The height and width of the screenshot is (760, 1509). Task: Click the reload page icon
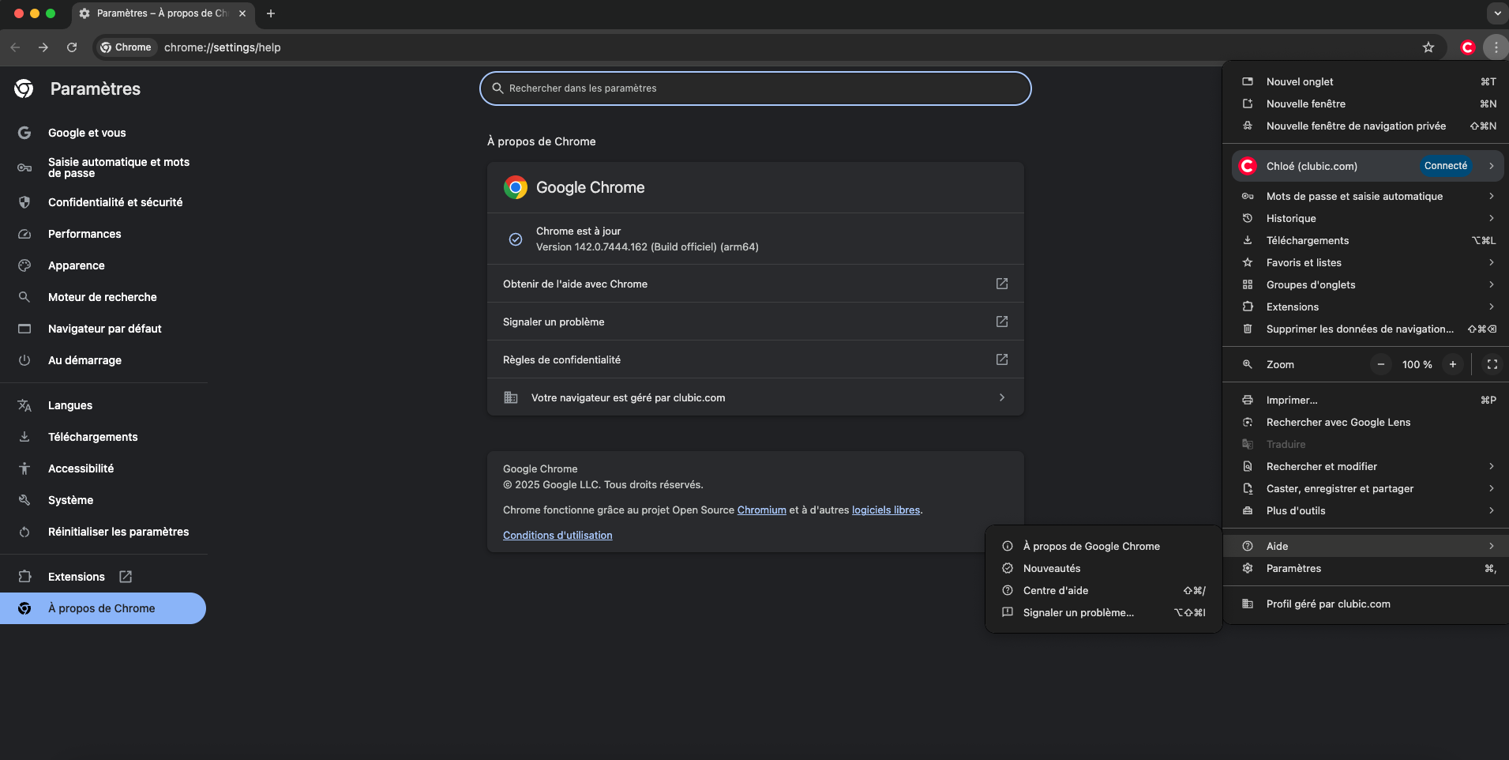point(72,47)
